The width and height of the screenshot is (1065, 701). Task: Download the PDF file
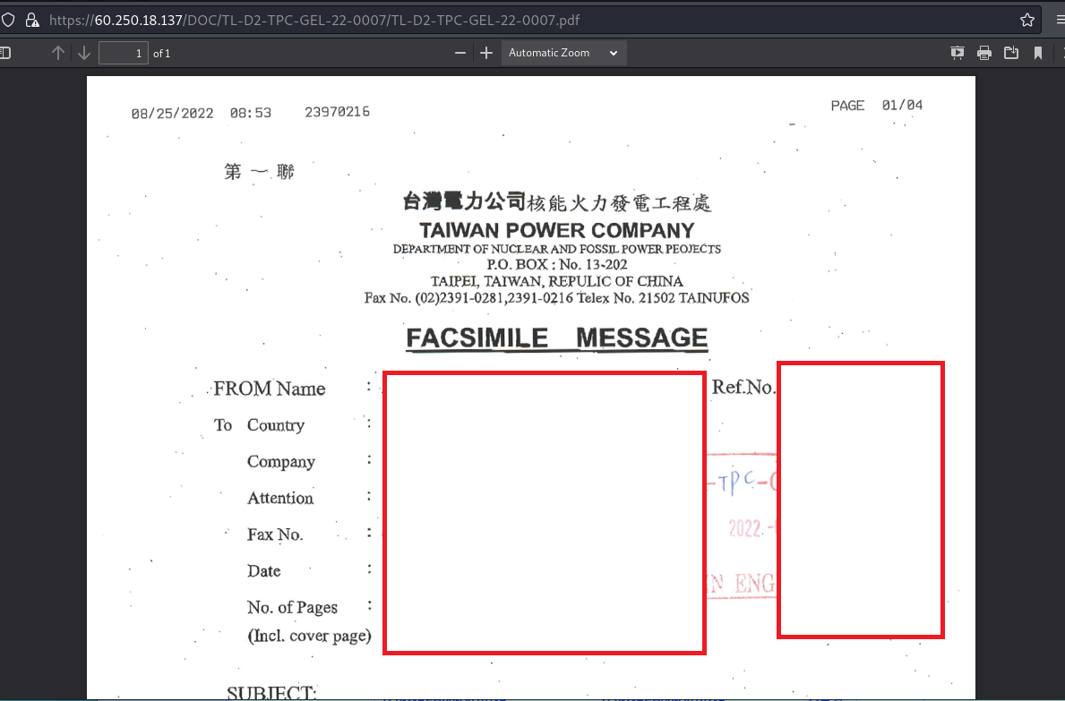click(x=1011, y=53)
